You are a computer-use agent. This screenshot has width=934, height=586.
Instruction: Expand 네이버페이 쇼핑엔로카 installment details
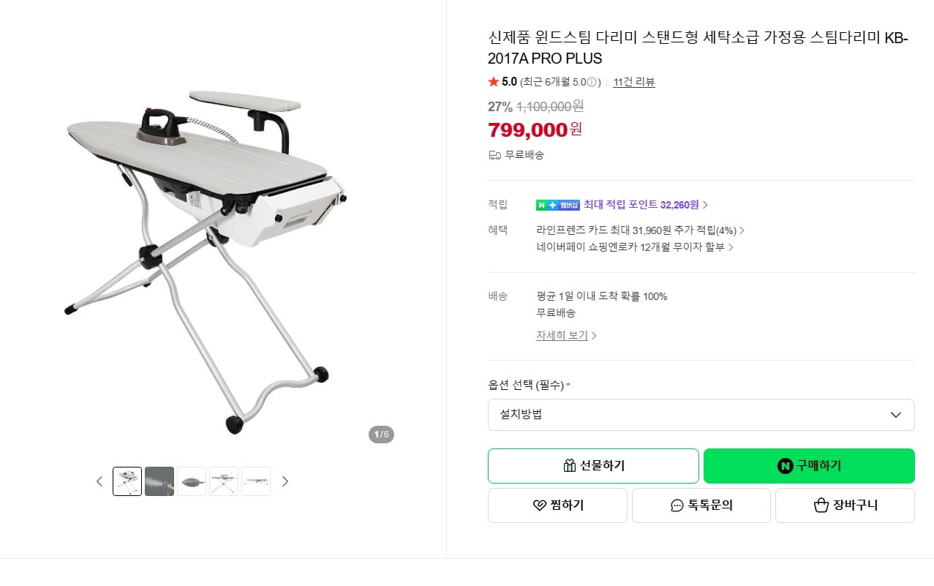(x=634, y=247)
